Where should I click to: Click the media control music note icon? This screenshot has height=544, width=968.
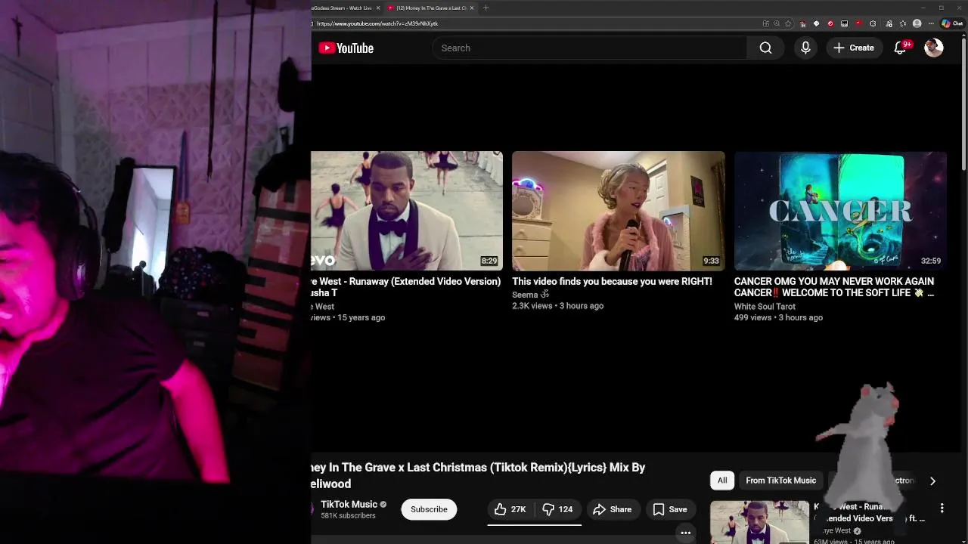tap(889, 23)
